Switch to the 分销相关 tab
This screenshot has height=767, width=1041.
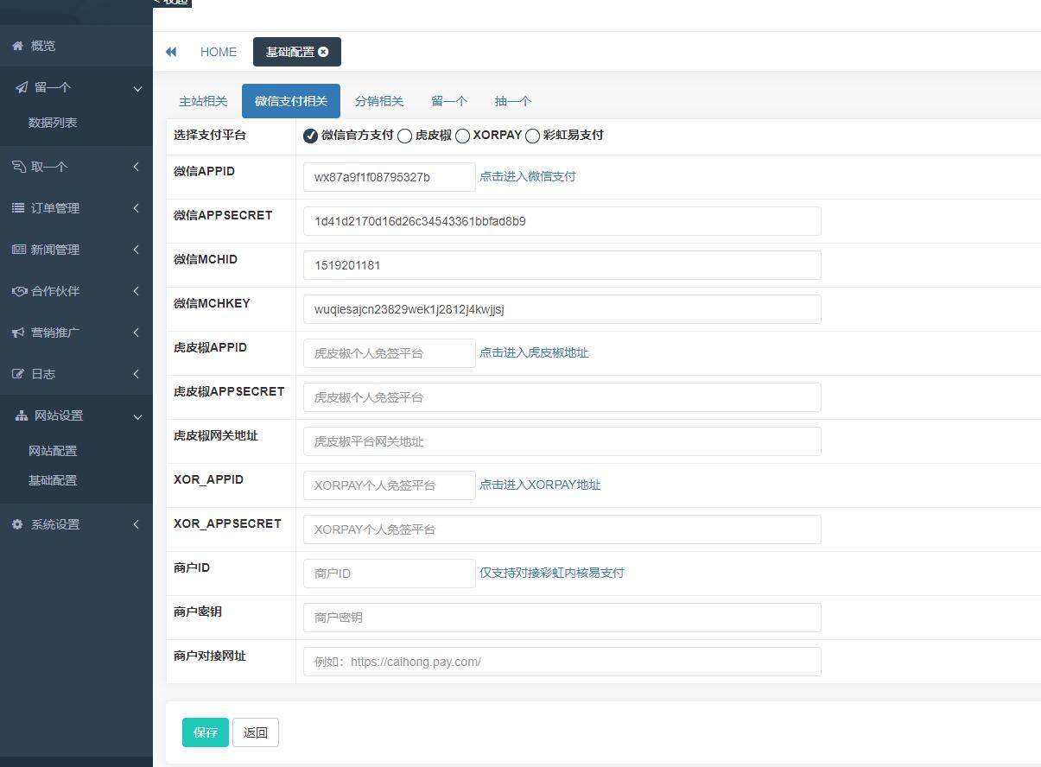point(379,101)
